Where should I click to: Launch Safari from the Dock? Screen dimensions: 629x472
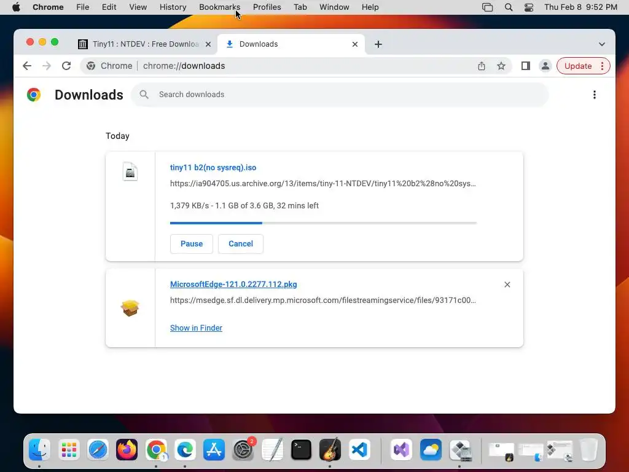pyautogui.click(x=98, y=449)
